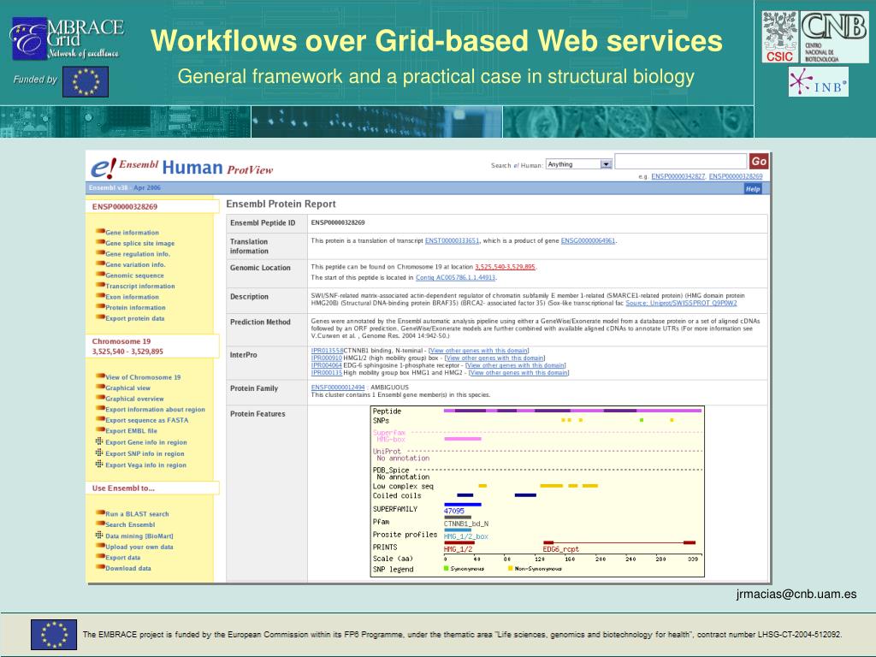The height and width of the screenshot is (657, 876).
Task: Open Data mining [BioMart] link
Action: tap(139, 536)
